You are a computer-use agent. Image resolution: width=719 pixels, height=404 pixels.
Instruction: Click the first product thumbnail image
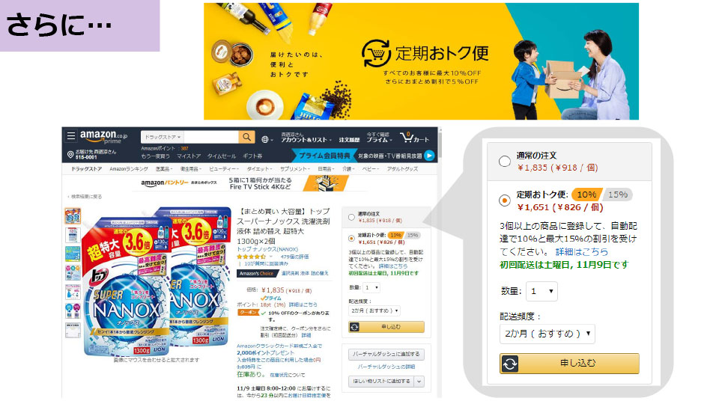pyautogui.click(x=73, y=215)
